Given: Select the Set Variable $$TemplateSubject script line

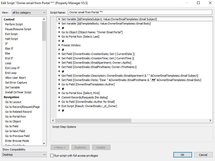Looking at the screenshot, I should tap(109, 19).
